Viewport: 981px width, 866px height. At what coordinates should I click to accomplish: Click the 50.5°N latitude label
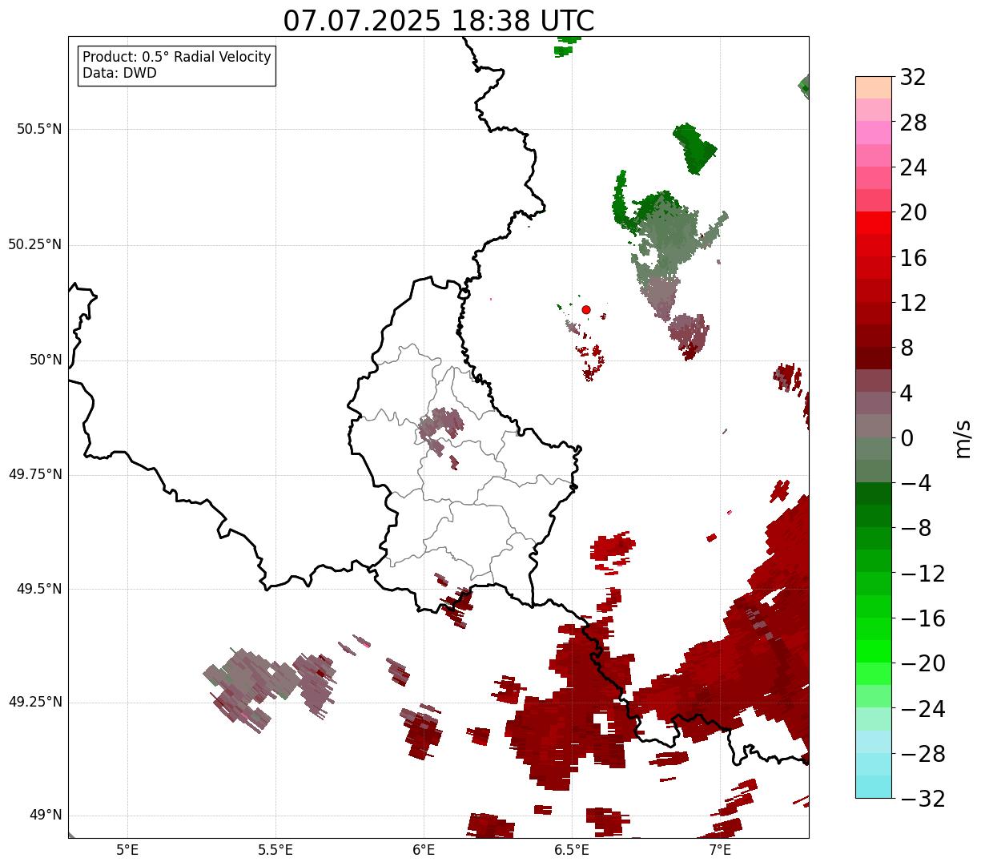pos(38,130)
